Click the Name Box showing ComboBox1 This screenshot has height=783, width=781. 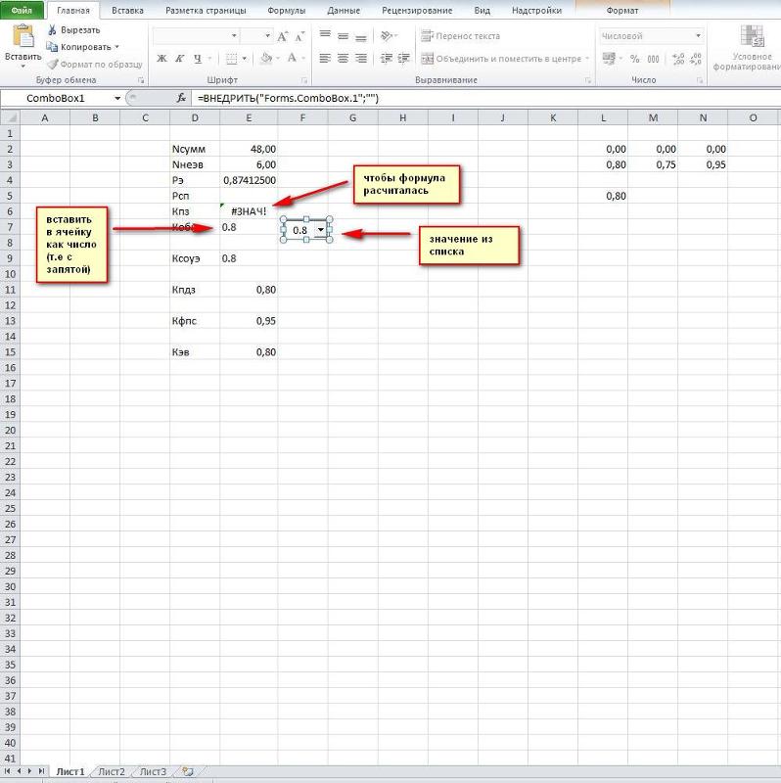56,99
